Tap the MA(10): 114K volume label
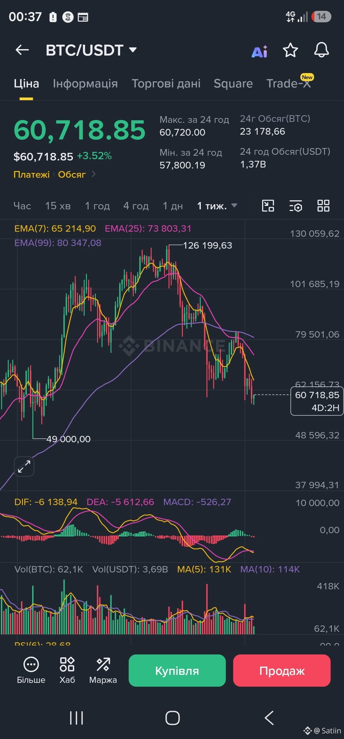This screenshot has height=739, width=344. [x=270, y=569]
